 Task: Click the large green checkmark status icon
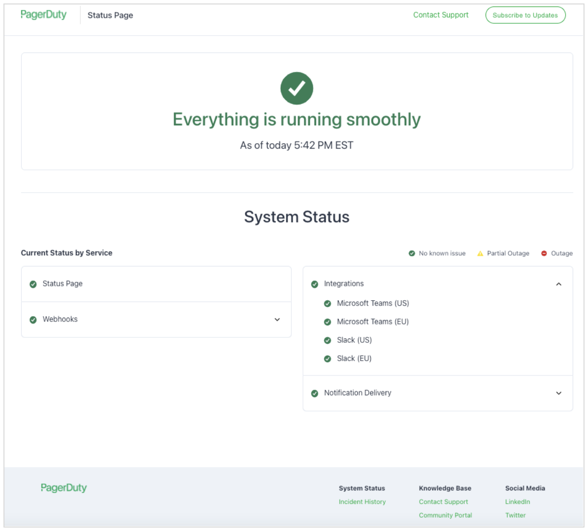296,88
